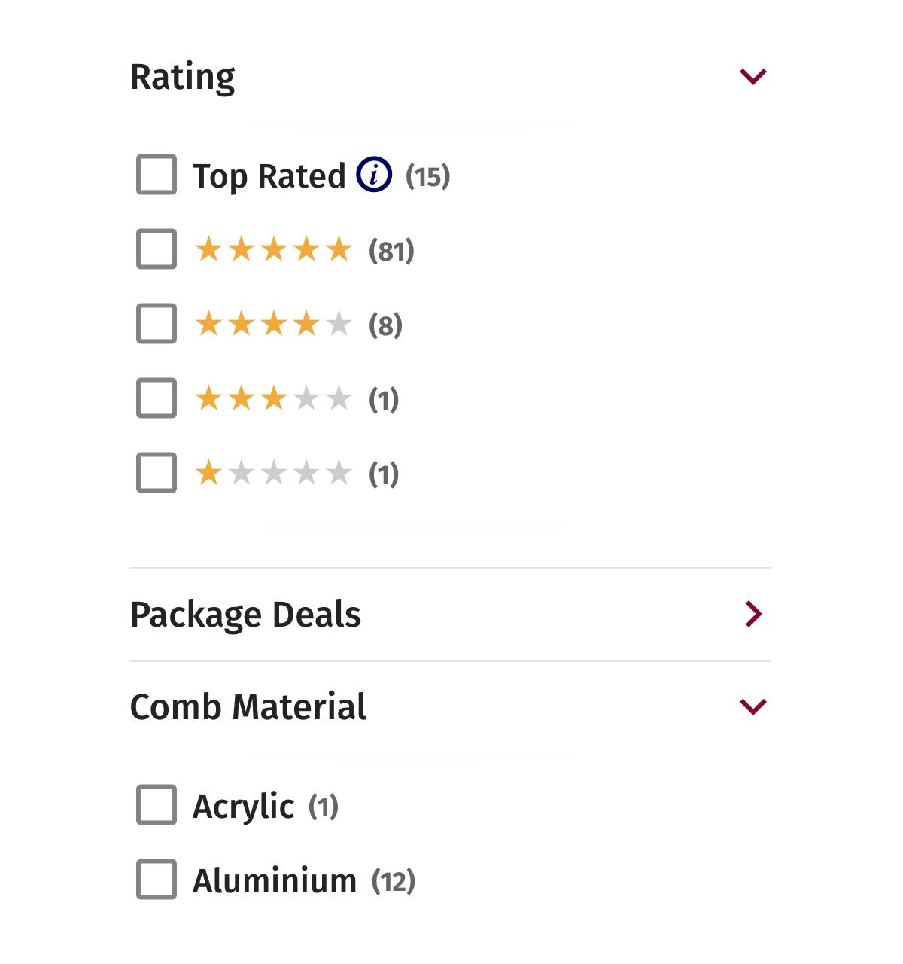Enable the four-star rating filter checkbox
Screen dimensions: 903x964
click(157, 324)
